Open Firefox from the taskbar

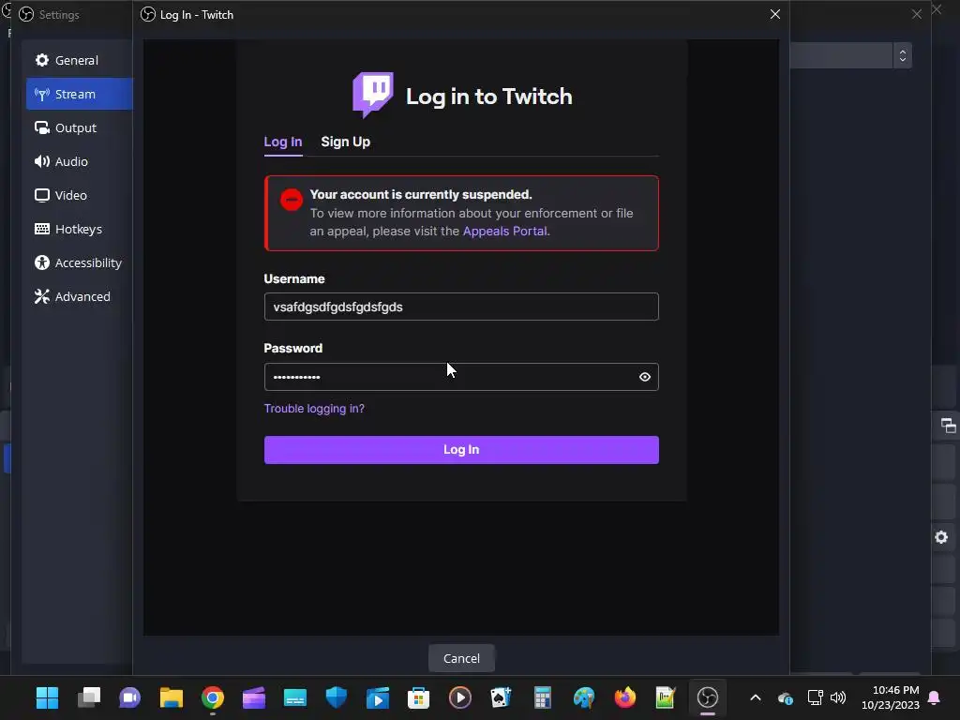[625, 697]
